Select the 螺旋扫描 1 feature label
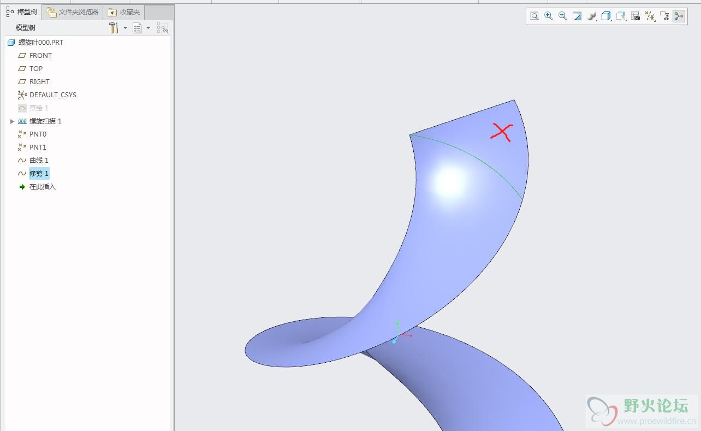Viewport: 701px width, 431px height. click(x=45, y=121)
